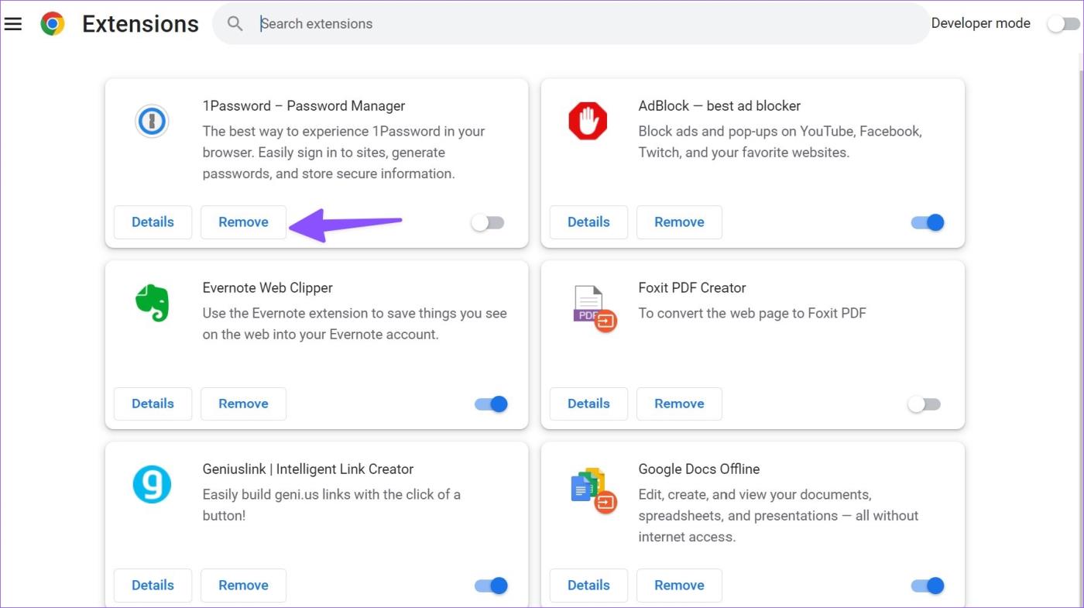Click the 'Evernote Web Clipper' title
Image resolution: width=1084 pixels, height=608 pixels.
pos(267,288)
